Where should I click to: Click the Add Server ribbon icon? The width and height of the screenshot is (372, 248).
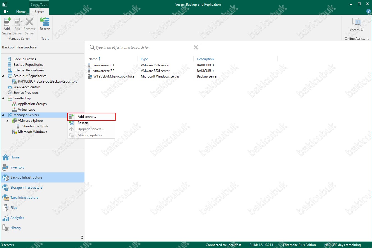[7, 26]
